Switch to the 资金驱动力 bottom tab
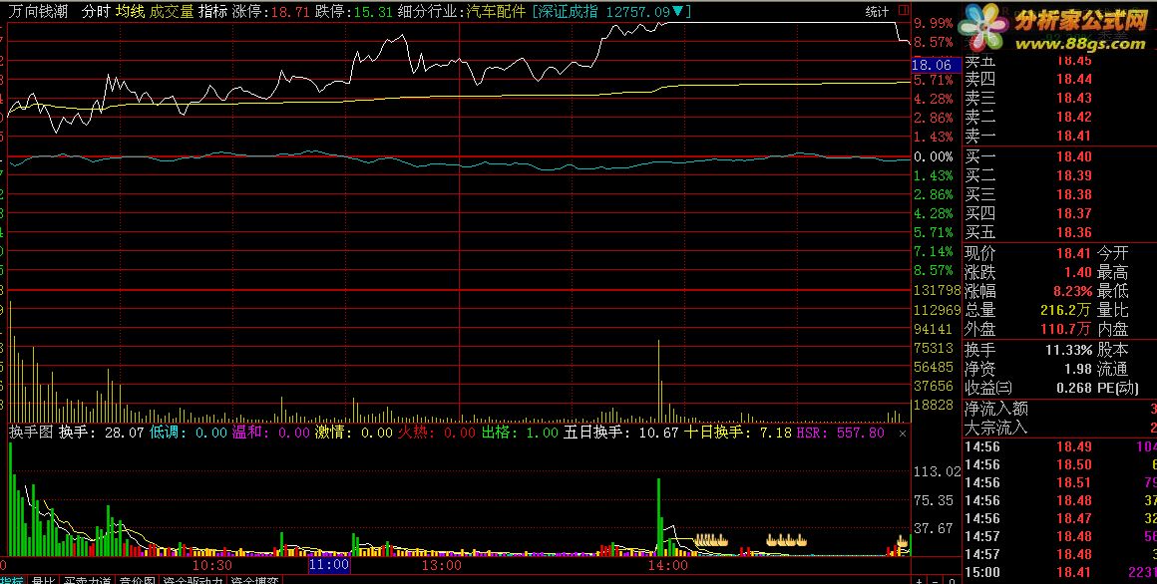The width and height of the screenshot is (1157, 584). [x=192, y=581]
